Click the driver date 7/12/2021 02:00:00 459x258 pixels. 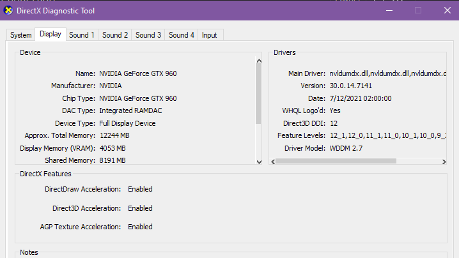tap(361, 98)
